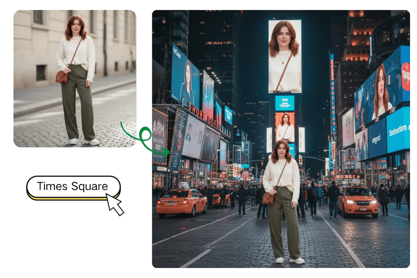The width and height of the screenshot is (417, 278).
Task: Select the original street photo thumbnail
Action: coord(74,78)
